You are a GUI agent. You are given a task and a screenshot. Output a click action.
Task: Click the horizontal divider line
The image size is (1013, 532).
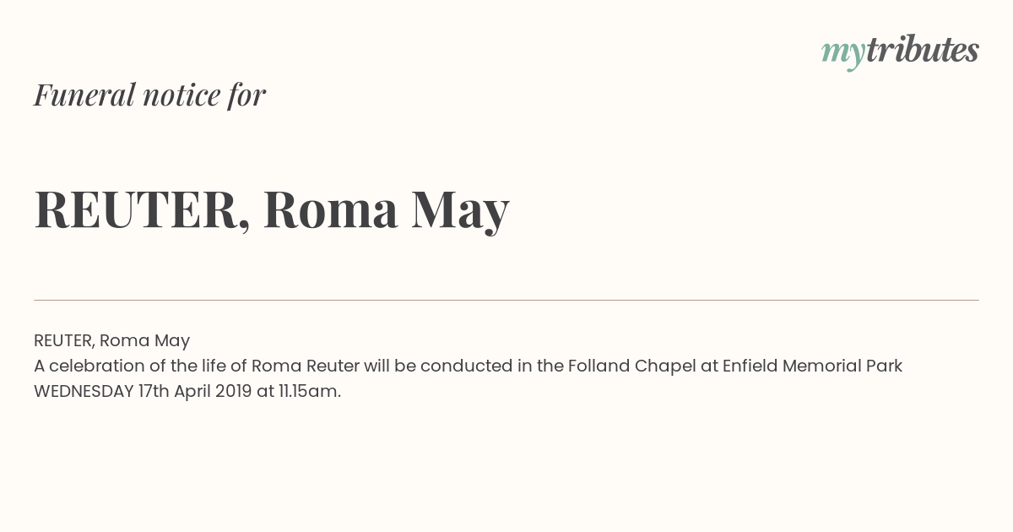506,300
